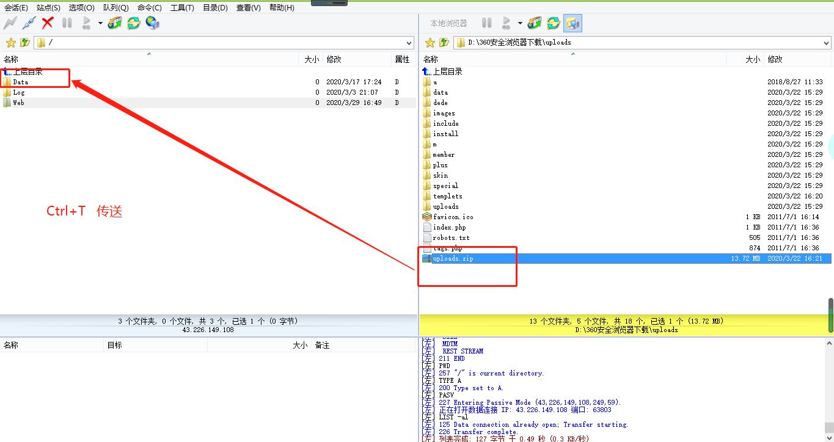Click the local path field D:\360安全浏览器下载\uploads
834x442 pixels.
pos(643,43)
